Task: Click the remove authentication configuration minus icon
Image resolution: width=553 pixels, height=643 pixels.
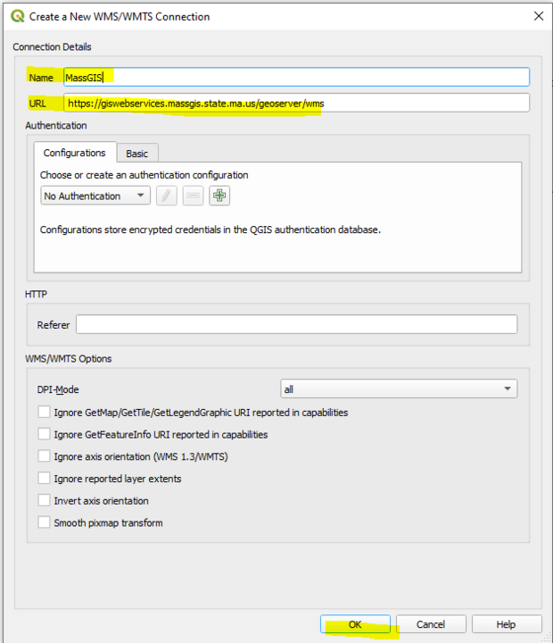Action: click(193, 196)
